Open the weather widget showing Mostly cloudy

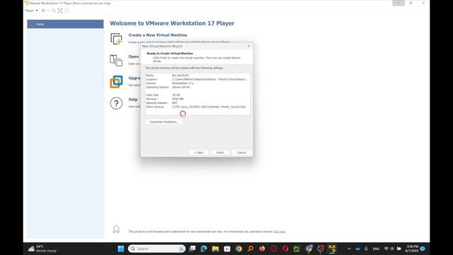click(x=42, y=249)
